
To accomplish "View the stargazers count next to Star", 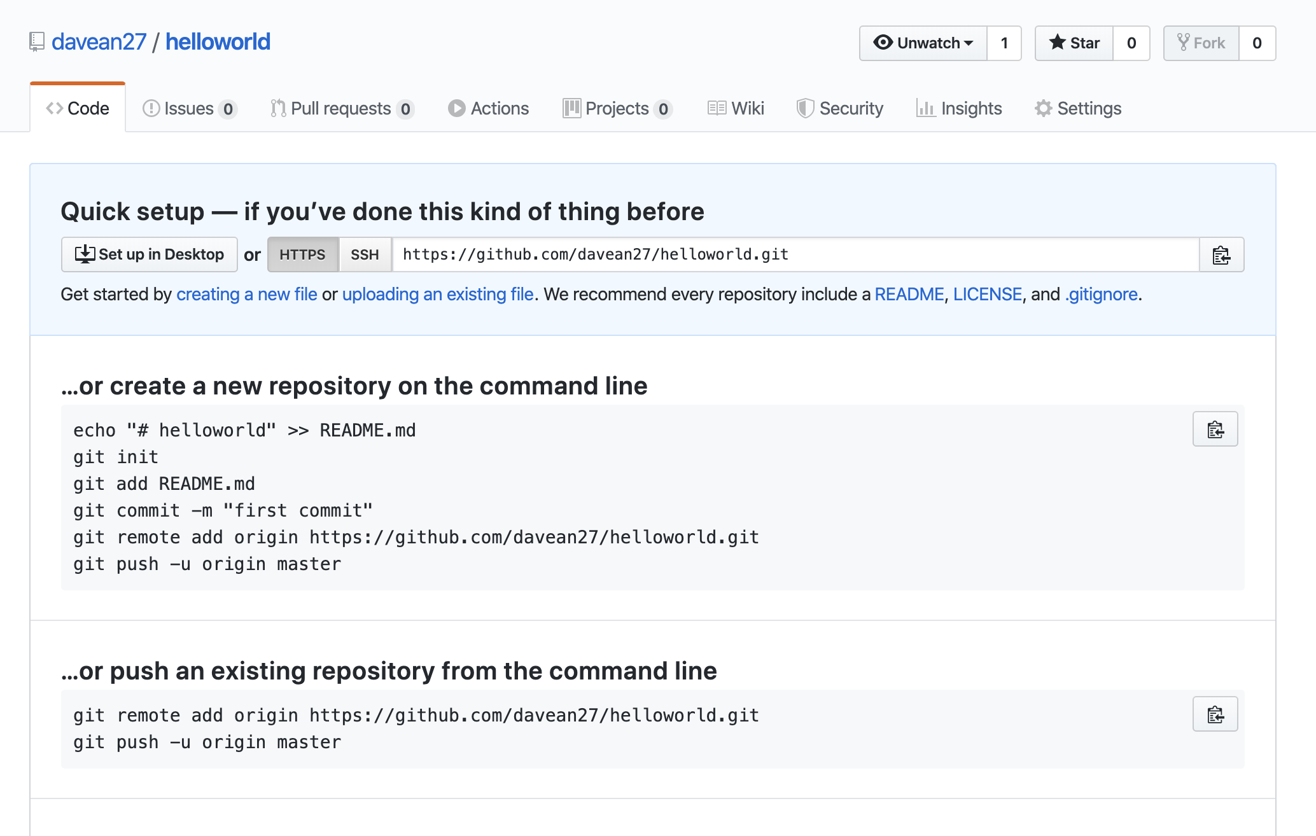I will pos(1131,43).
